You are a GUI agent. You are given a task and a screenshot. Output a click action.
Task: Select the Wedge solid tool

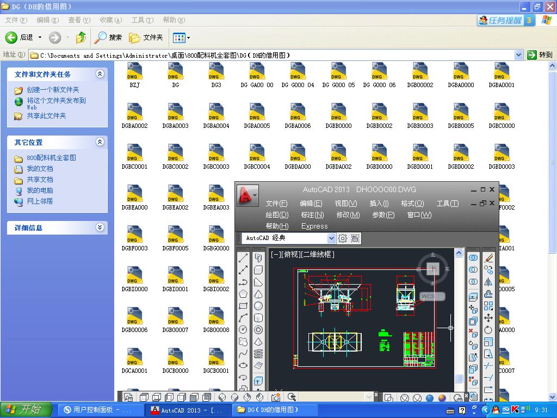(258, 282)
